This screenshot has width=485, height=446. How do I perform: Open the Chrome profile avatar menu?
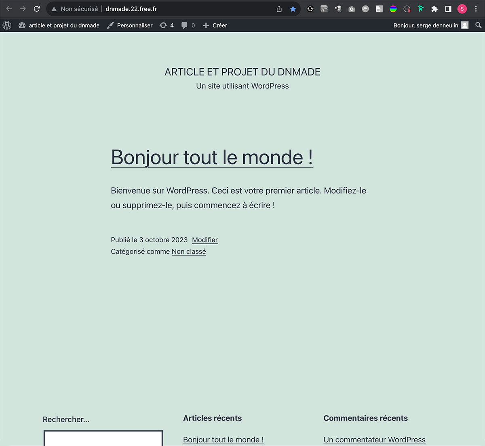click(462, 9)
